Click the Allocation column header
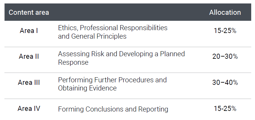Viewport: 255px width, 120px height. pos(225,13)
